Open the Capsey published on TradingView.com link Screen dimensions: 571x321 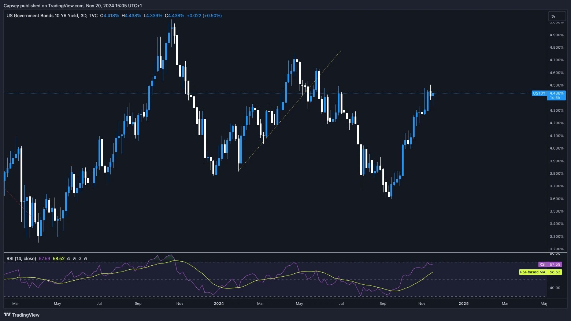[44, 5]
